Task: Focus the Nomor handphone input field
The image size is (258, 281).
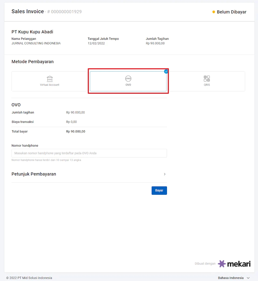Action: [x=89, y=153]
